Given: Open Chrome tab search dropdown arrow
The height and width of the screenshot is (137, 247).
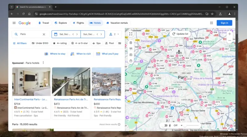Looking at the screenshot, I should coord(11,7).
